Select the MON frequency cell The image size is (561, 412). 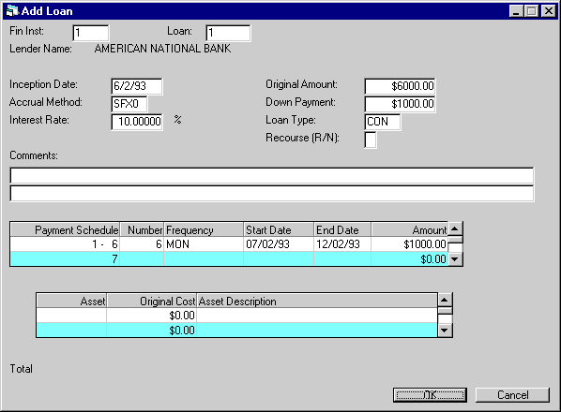204,244
